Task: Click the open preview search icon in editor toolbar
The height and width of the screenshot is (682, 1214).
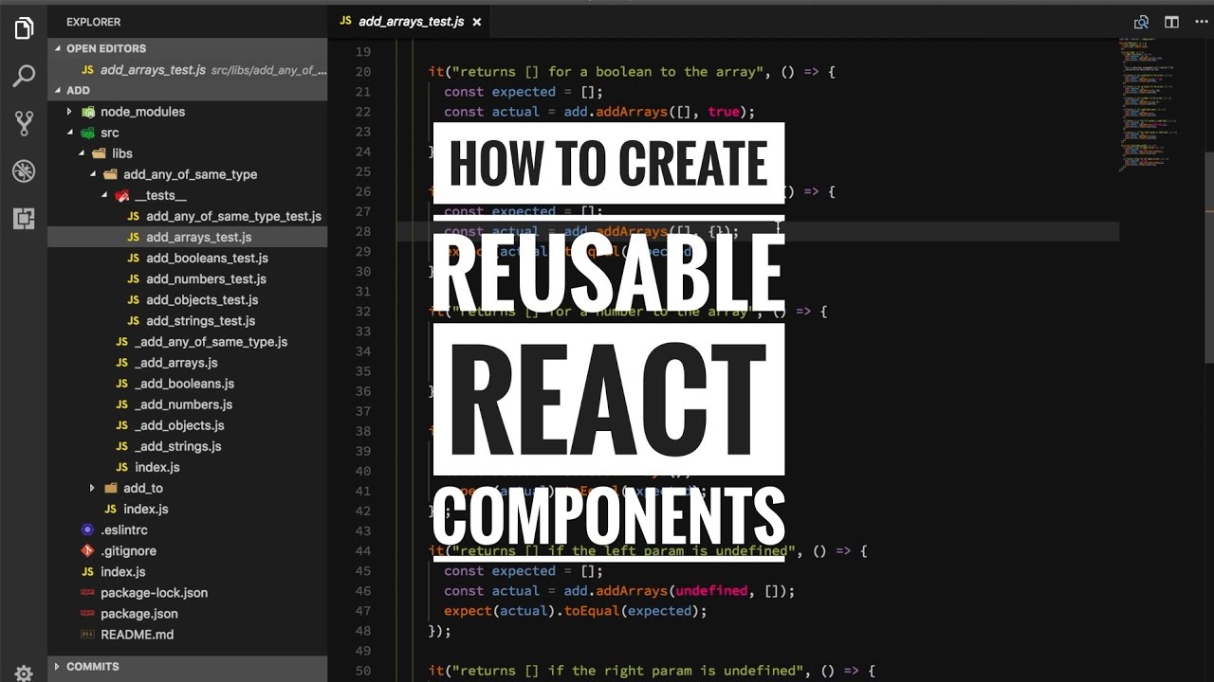Action: tap(1141, 21)
